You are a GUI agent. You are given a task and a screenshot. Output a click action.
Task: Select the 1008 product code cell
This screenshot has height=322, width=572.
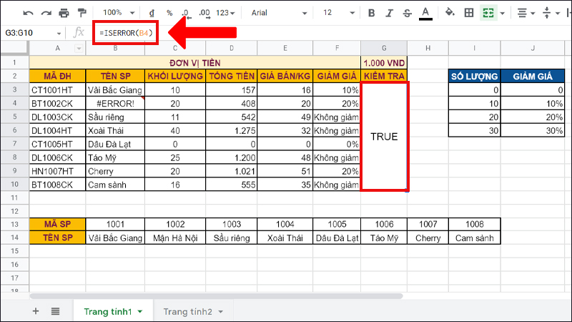(474, 224)
